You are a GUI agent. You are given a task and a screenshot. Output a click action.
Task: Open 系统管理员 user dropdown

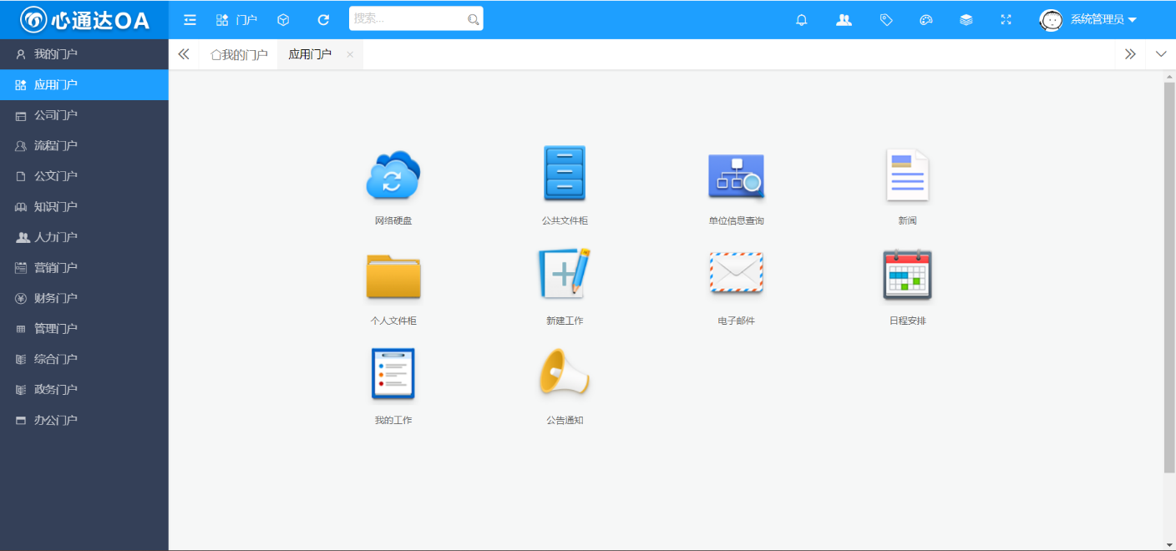click(1103, 20)
